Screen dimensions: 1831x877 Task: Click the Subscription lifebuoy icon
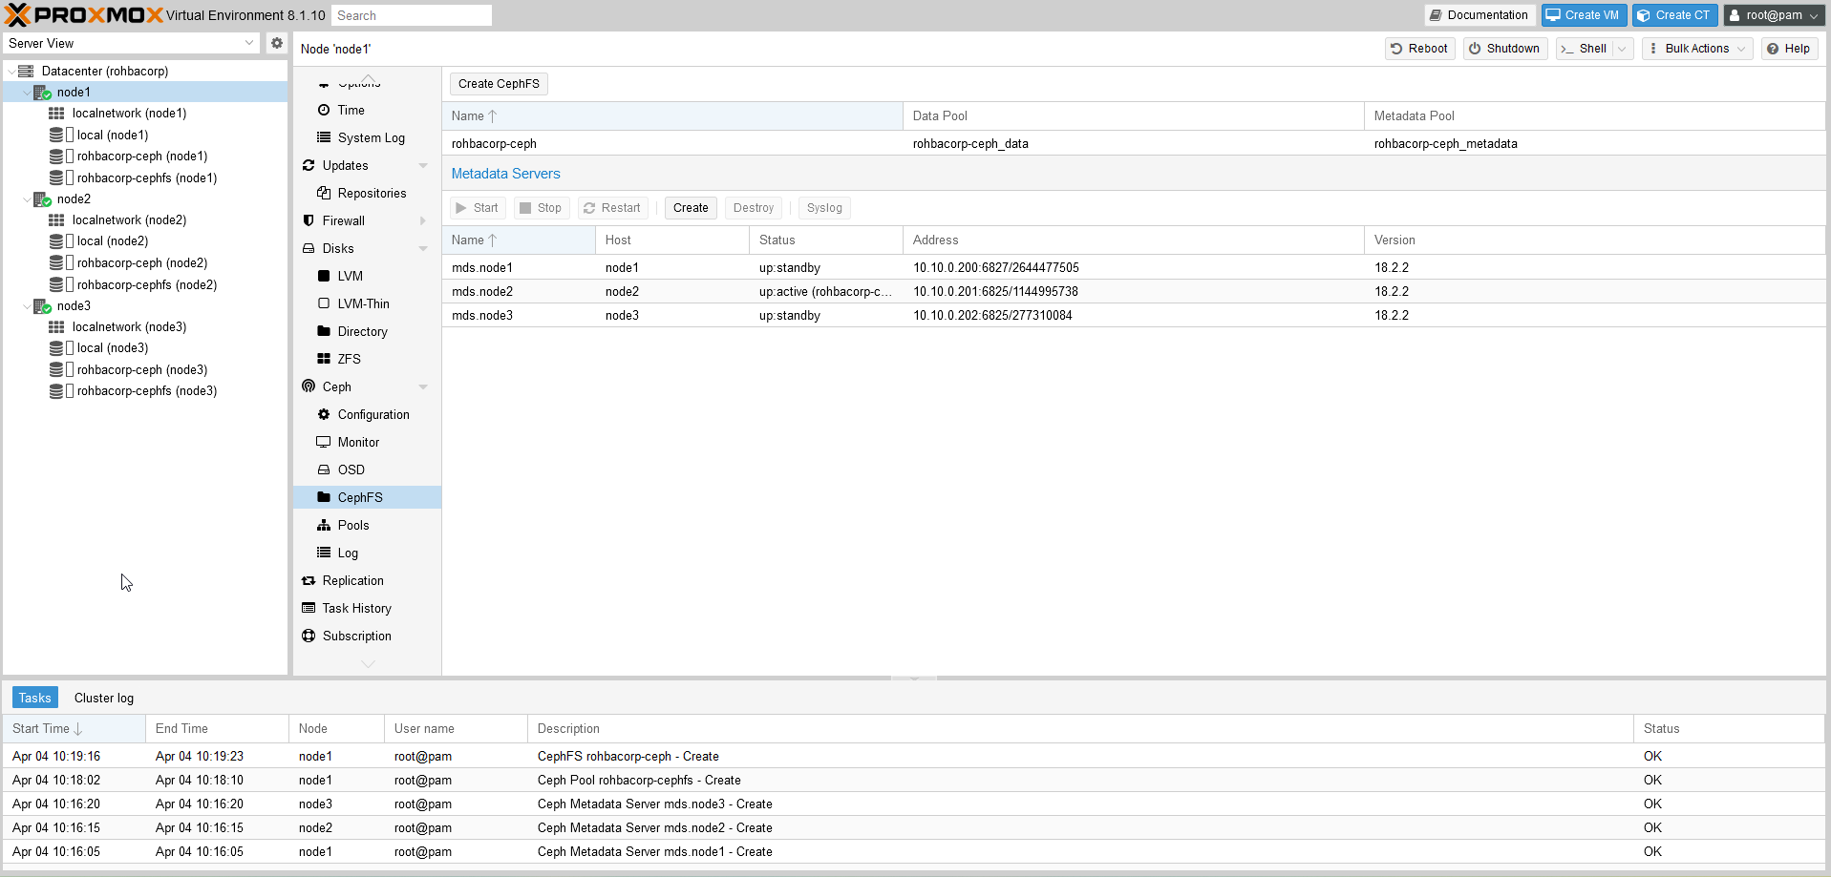coord(309,636)
